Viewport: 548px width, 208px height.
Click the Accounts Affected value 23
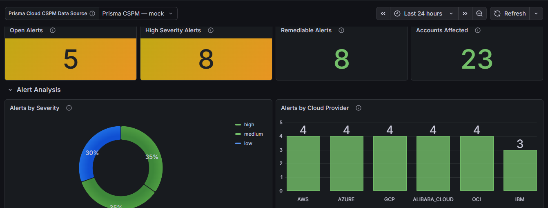click(477, 60)
